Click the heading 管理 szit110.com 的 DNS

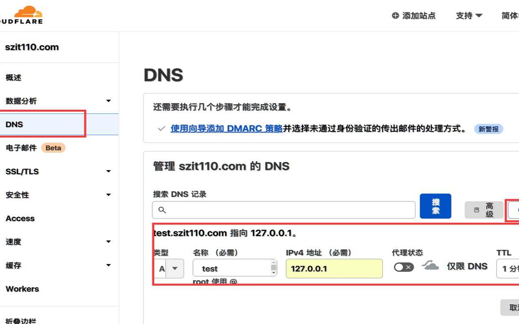221,166
